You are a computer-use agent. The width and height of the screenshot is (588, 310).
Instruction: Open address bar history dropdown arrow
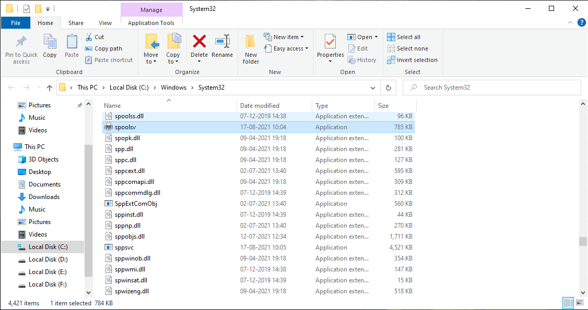372,88
